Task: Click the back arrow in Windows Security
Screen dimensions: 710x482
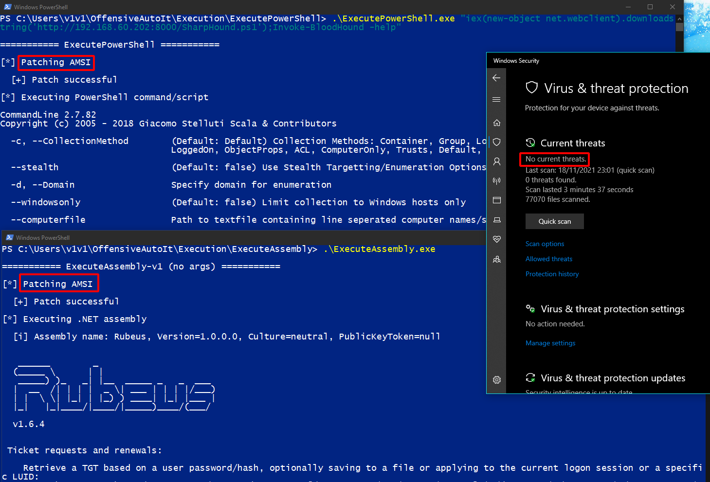Action: (496, 78)
